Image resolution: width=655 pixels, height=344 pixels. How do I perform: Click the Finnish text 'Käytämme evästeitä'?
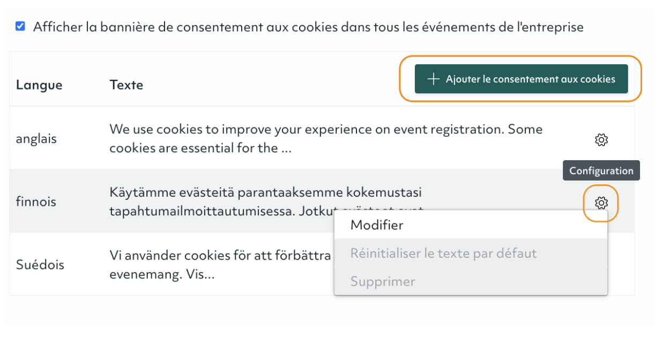(266, 192)
